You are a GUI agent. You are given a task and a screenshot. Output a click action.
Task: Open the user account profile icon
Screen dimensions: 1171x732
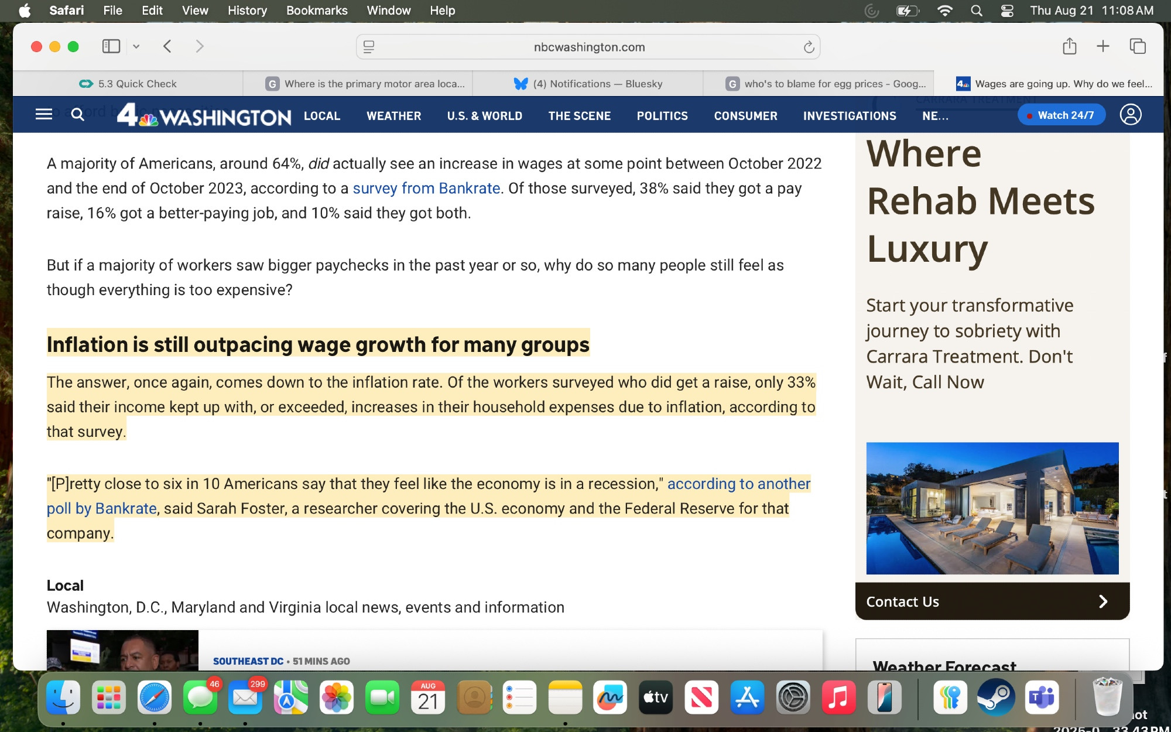(1131, 114)
